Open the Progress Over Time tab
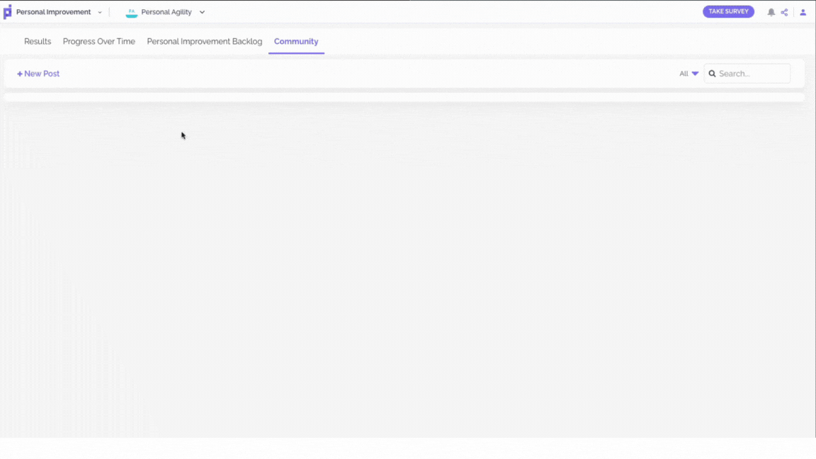This screenshot has height=459, width=816. pyautogui.click(x=99, y=42)
